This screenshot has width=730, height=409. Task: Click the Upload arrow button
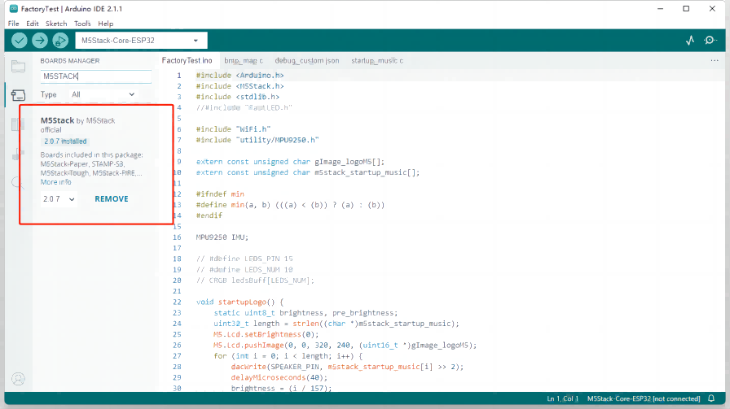click(x=40, y=41)
